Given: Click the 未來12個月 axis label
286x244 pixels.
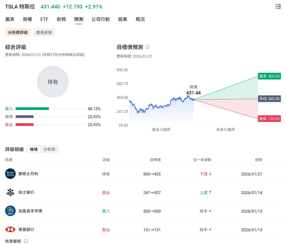Looking at the screenshot, I should [225, 130].
